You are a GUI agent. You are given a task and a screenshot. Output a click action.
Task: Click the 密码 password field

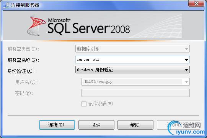pos(135,93)
